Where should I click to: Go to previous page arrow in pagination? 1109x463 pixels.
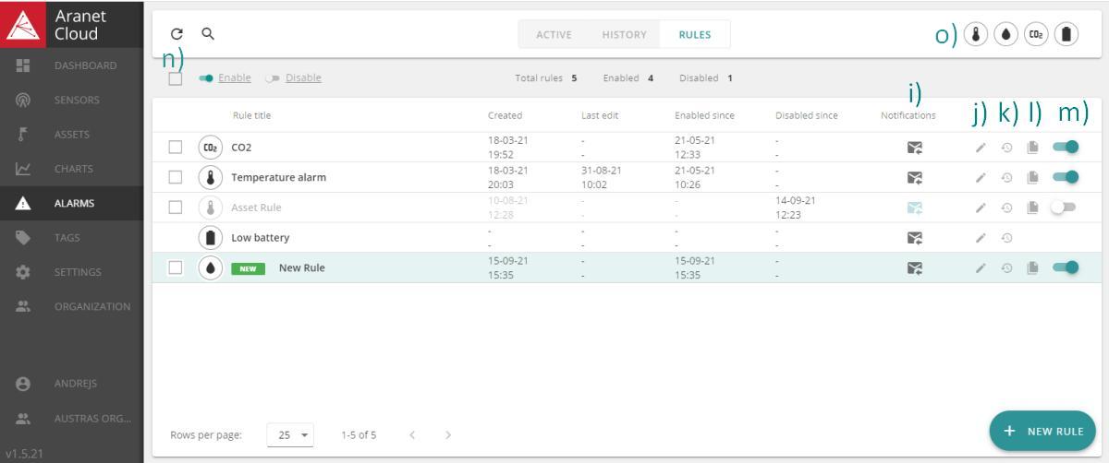click(413, 434)
